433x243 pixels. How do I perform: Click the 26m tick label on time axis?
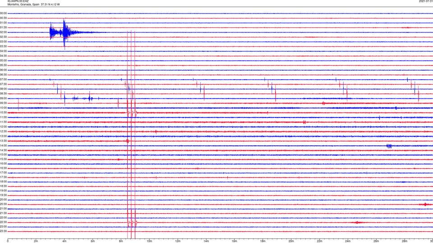pyautogui.click(x=376, y=241)
